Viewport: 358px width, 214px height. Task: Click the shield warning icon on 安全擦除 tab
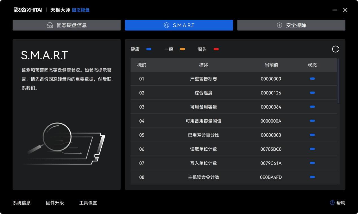click(x=280, y=25)
